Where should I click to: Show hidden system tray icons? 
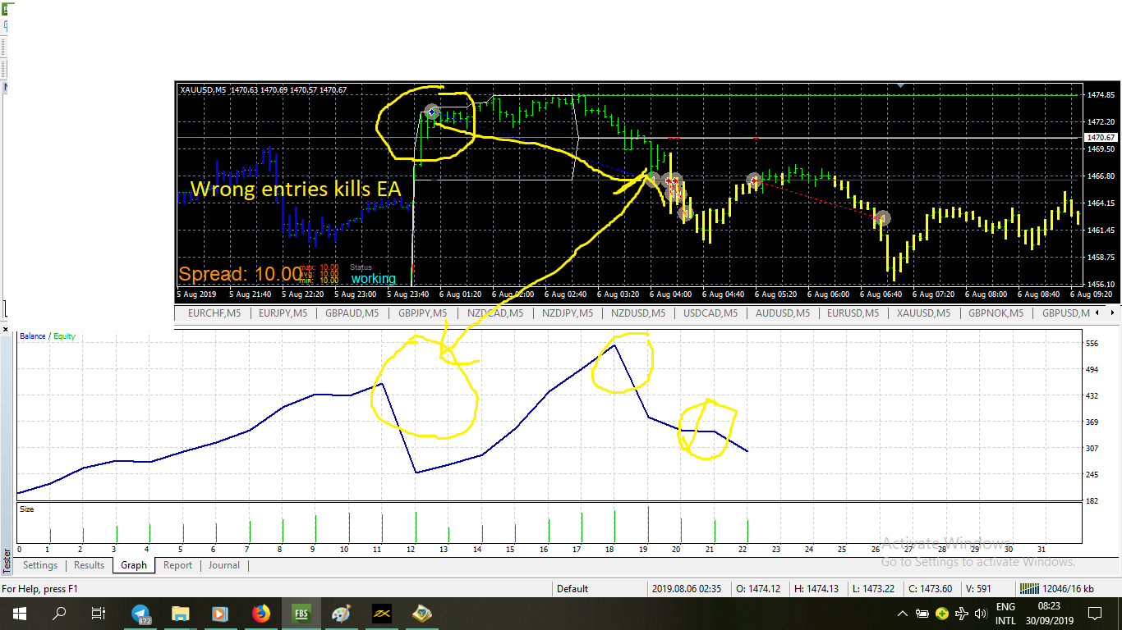coord(903,614)
